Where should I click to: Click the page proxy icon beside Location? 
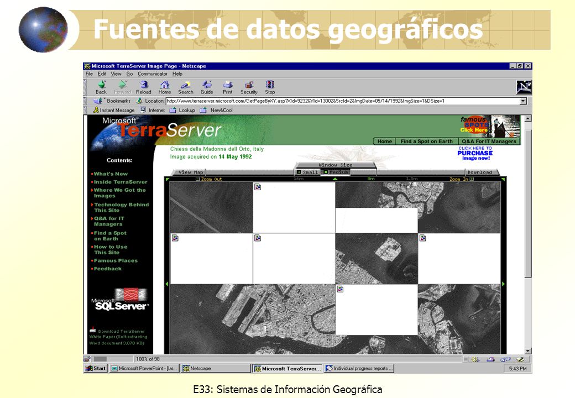(x=139, y=101)
